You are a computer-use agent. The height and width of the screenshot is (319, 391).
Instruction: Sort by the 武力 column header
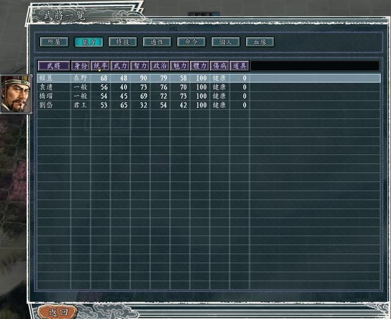pyautogui.click(x=120, y=66)
